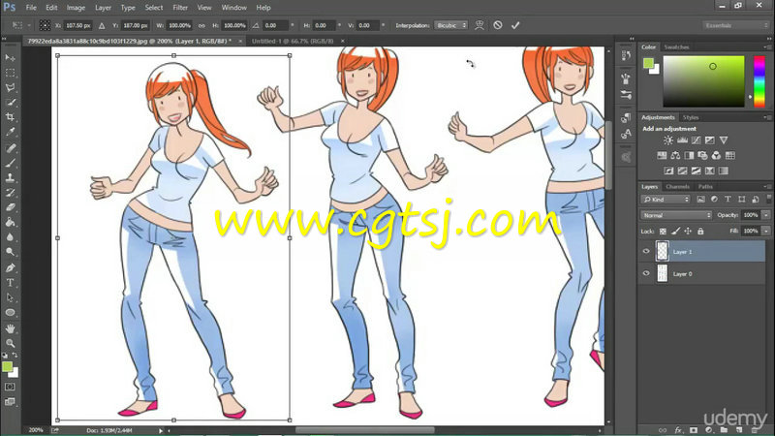Open the Image menu

(x=76, y=8)
